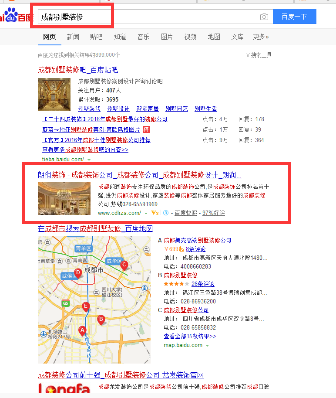
Task: Open the 龙发装饰官网 result title
Action: point(121,374)
